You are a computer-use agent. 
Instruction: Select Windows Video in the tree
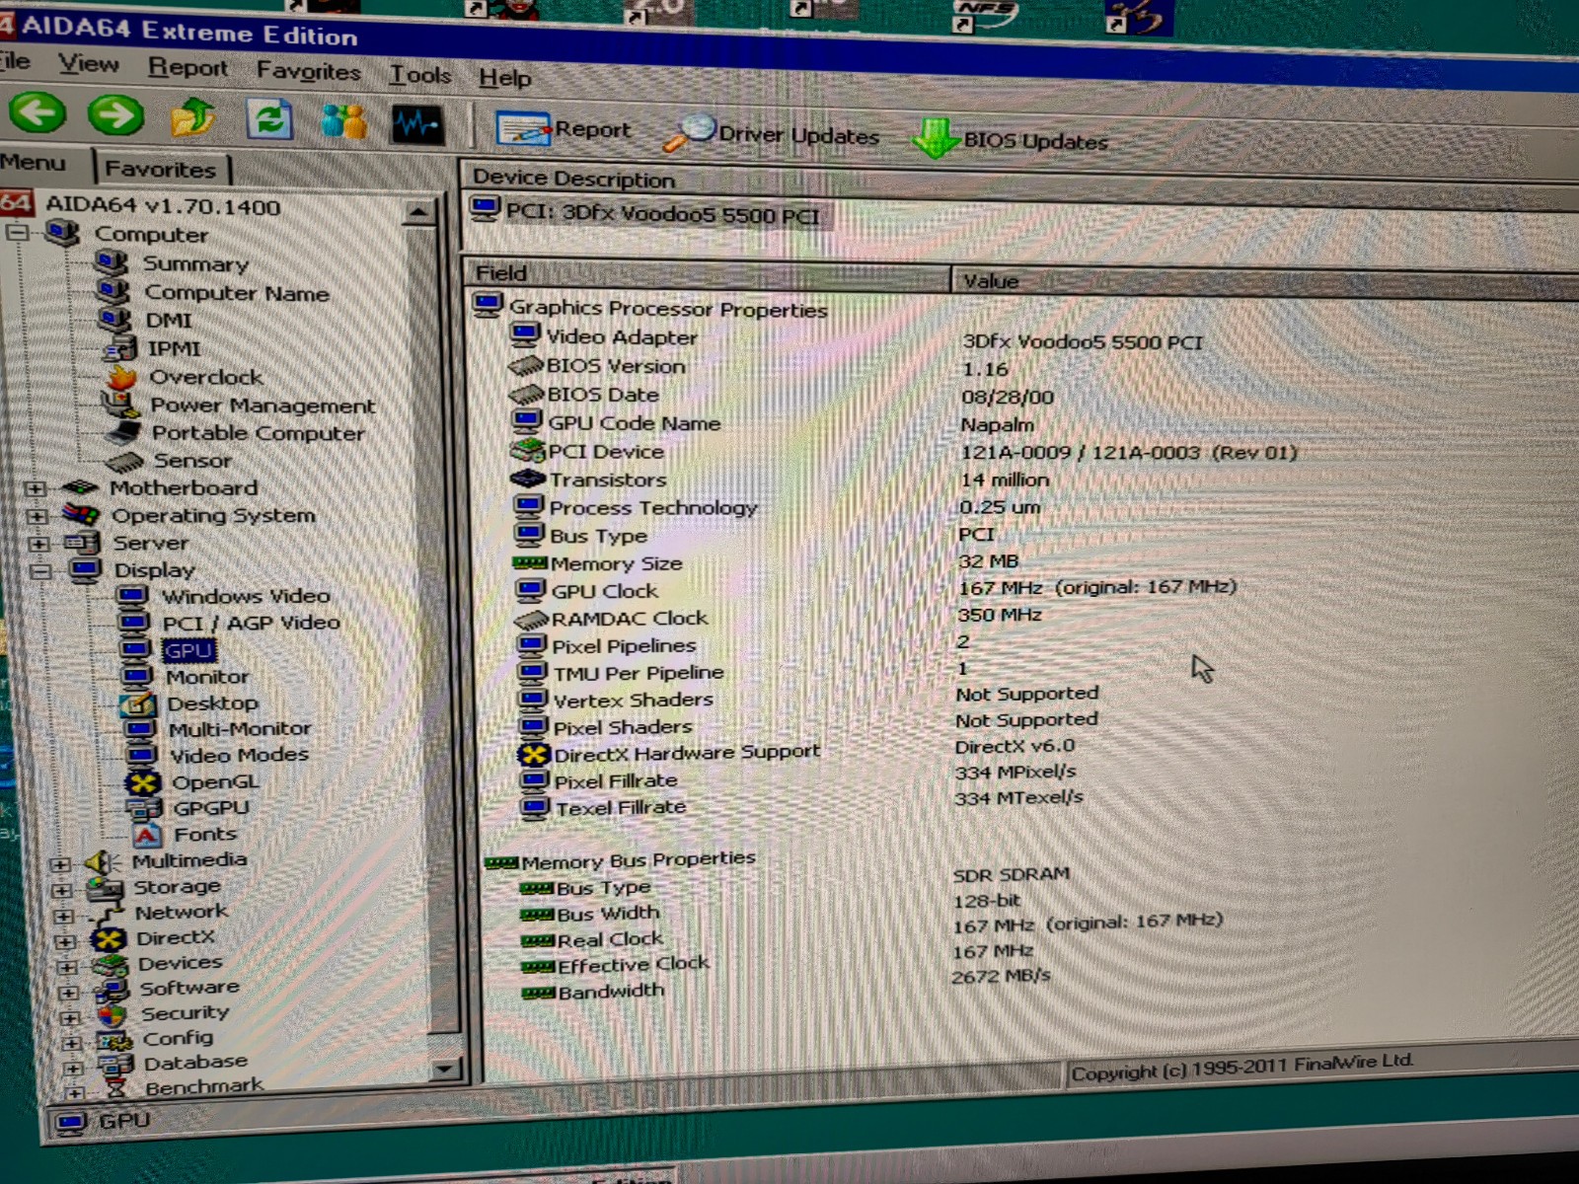(x=246, y=596)
